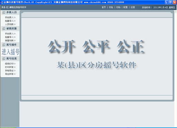Select 存档导出 under 摇号结果
177x128 pixels.
[10, 71]
